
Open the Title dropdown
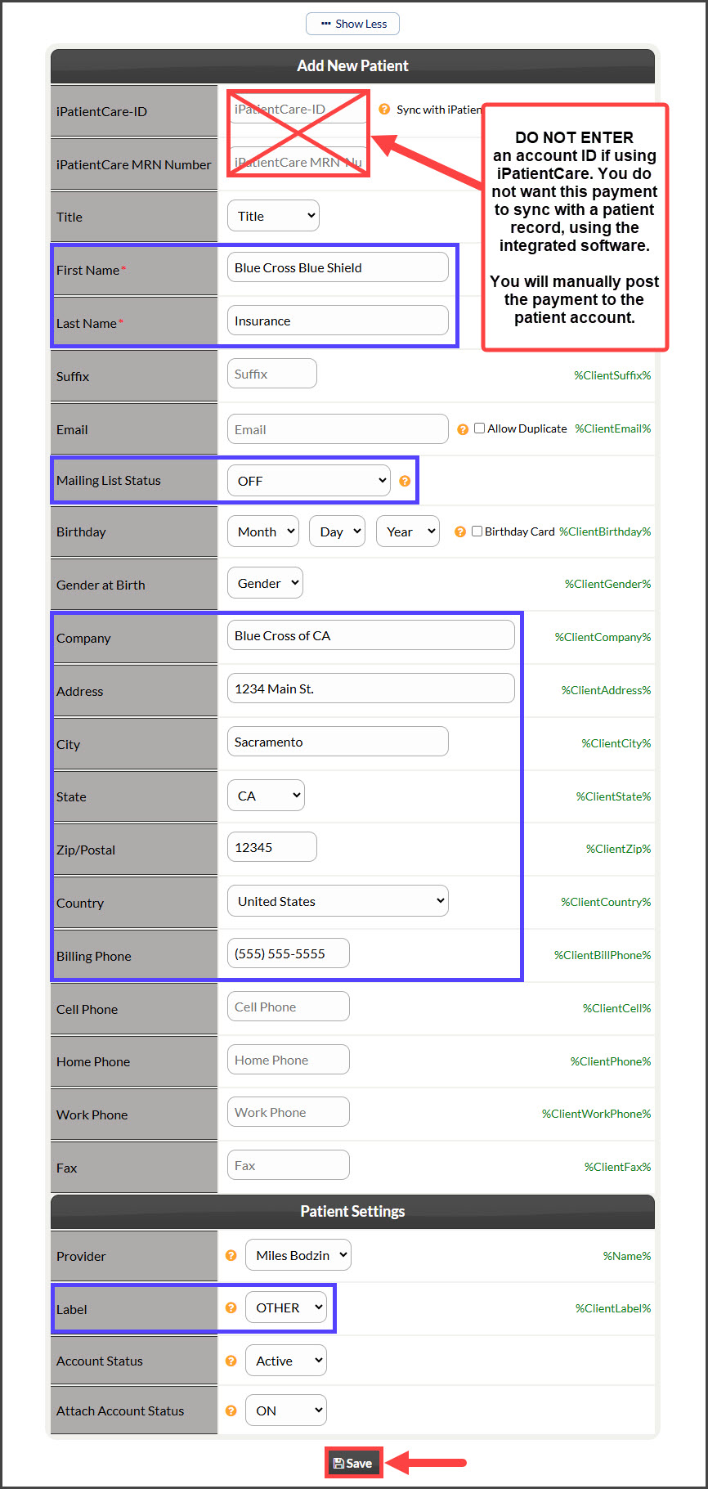coord(273,216)
